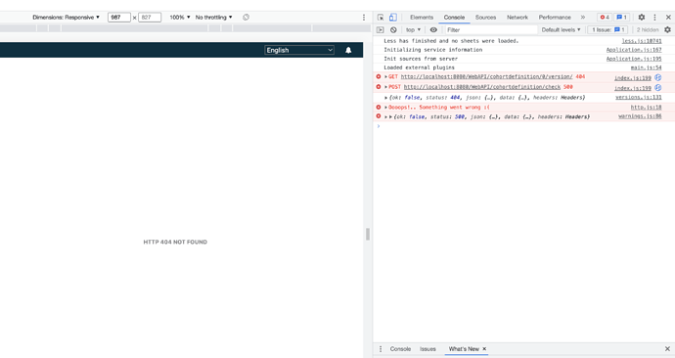
Task: Open the 100% zoom dropdown
Action: [180, 18]
